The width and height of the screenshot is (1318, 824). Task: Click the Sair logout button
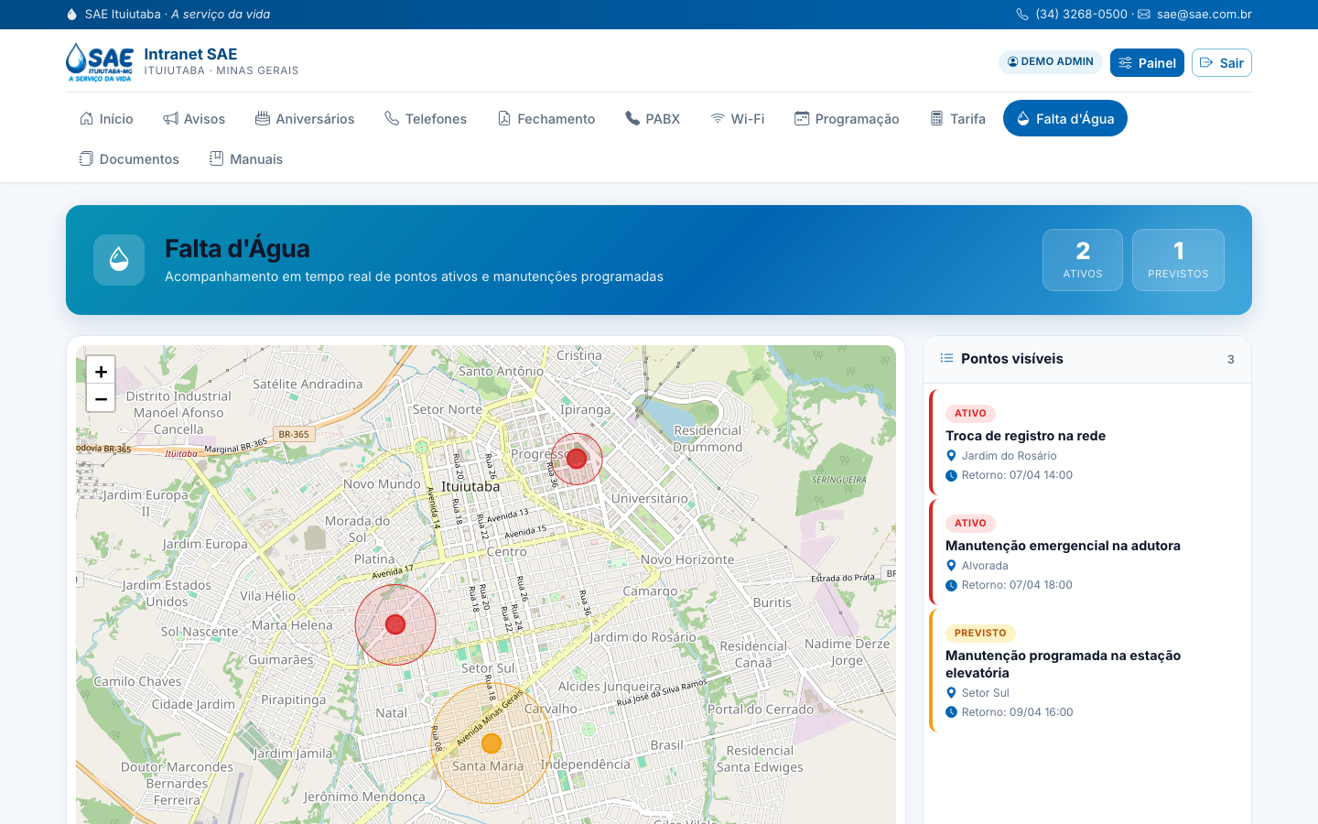1222,62
